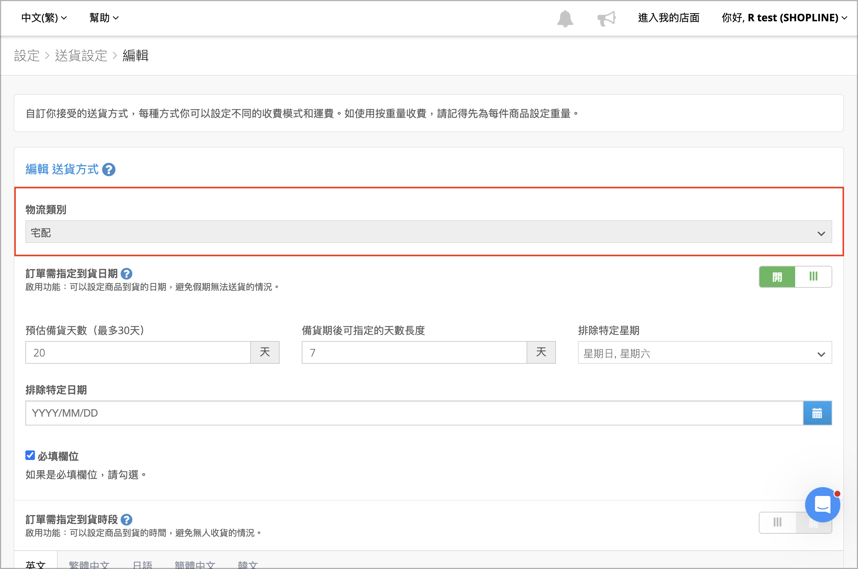Click the 物流類別 field label
Image resolution: width=858 pixels, height=569 pixels.
46,210
